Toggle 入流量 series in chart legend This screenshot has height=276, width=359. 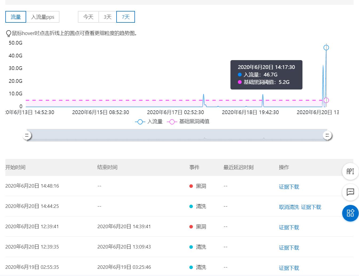(149, 122)
